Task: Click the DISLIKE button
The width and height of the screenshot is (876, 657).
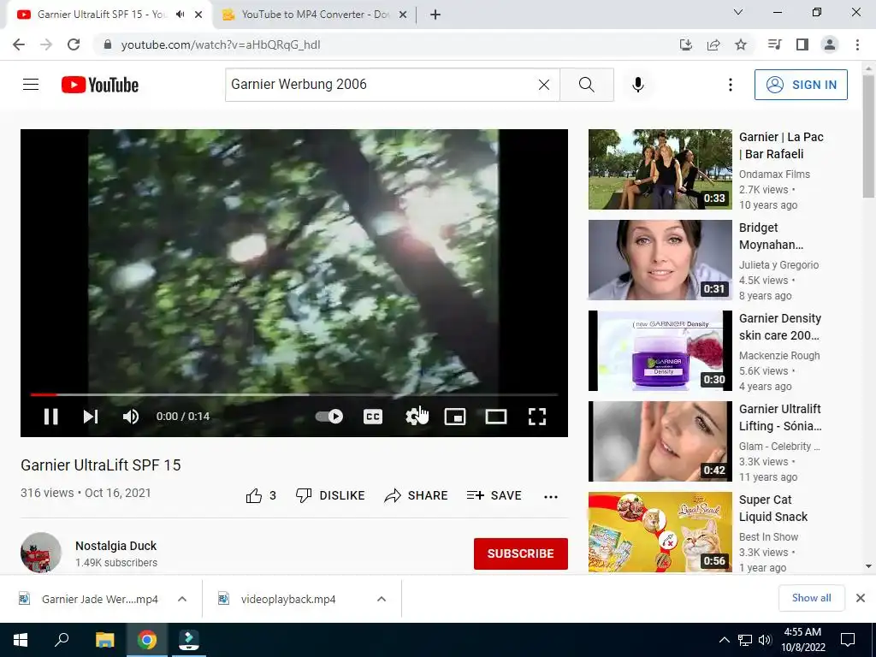Action: pos(330,495)
